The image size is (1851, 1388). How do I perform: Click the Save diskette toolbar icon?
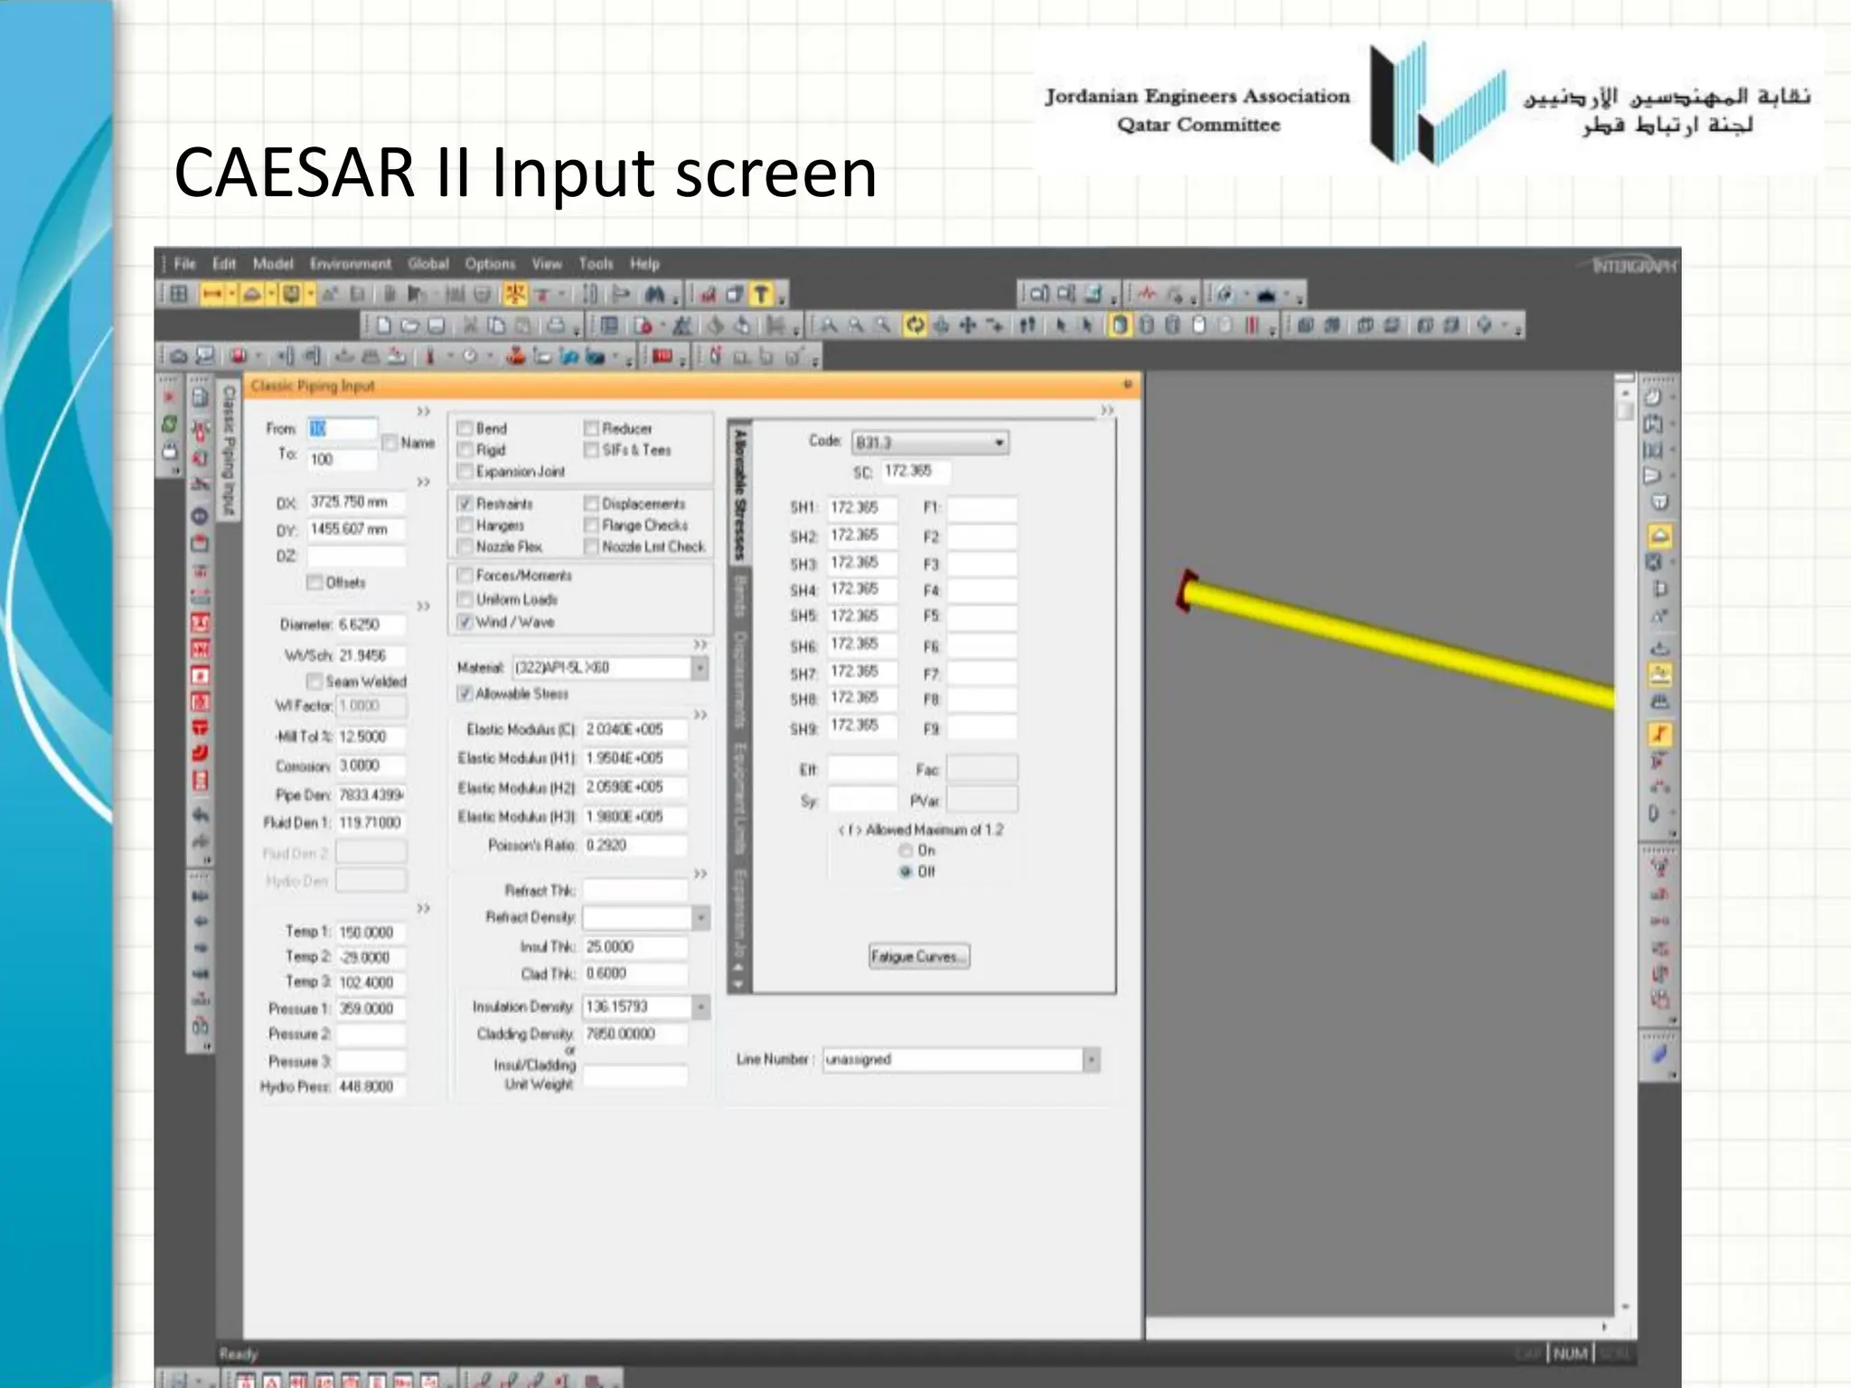coord(437,325)
